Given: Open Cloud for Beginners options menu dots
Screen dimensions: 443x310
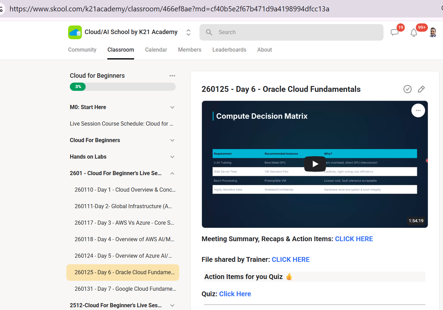Looking at the screenshot, I should 172,76.
